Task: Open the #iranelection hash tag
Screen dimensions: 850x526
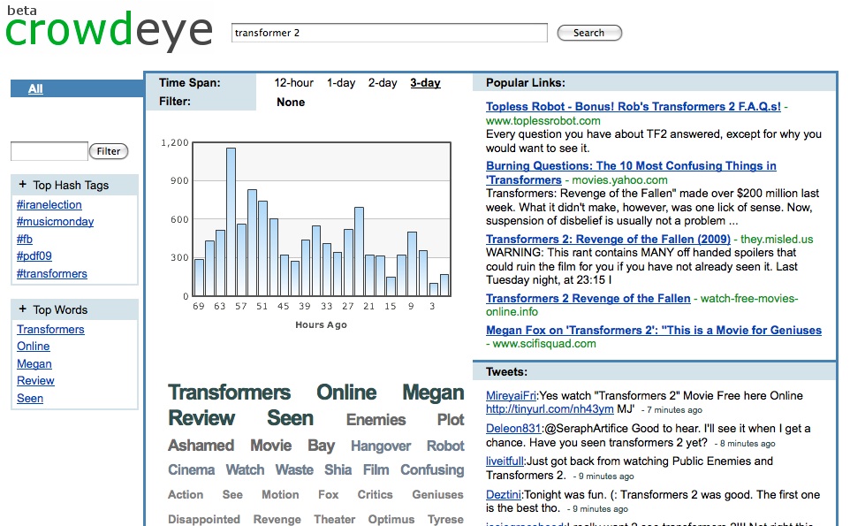Action: tap(49, 205)
